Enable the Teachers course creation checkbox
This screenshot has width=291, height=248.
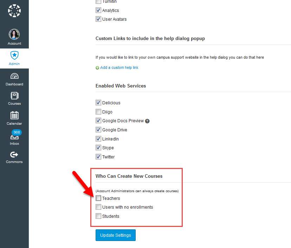tap(98, 198)
